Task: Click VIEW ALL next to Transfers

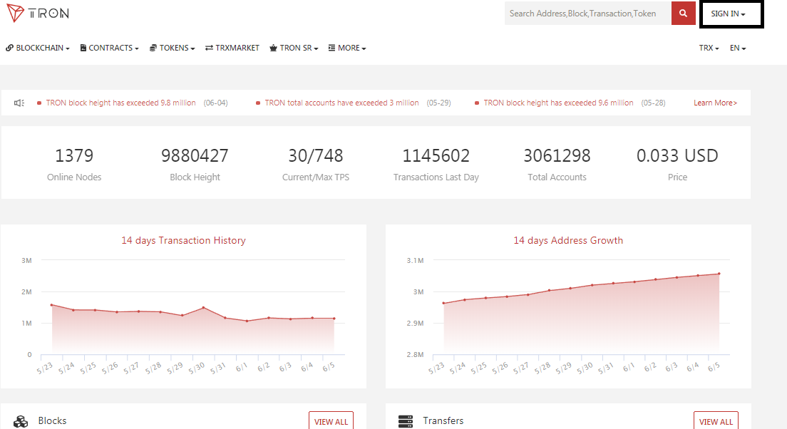Action: [716, 421]
